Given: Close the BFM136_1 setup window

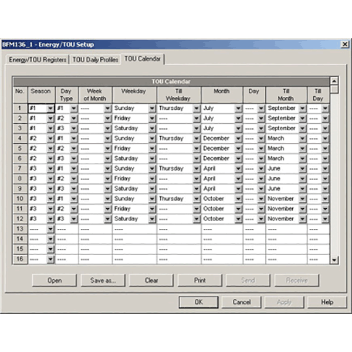Looking at the screenshot, I should tap(344, 45).
